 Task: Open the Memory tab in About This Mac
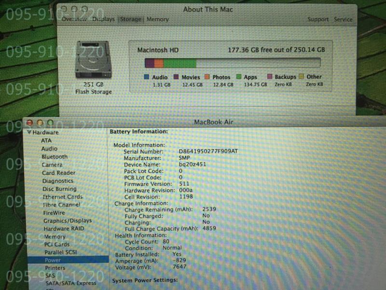coord(158,19)
